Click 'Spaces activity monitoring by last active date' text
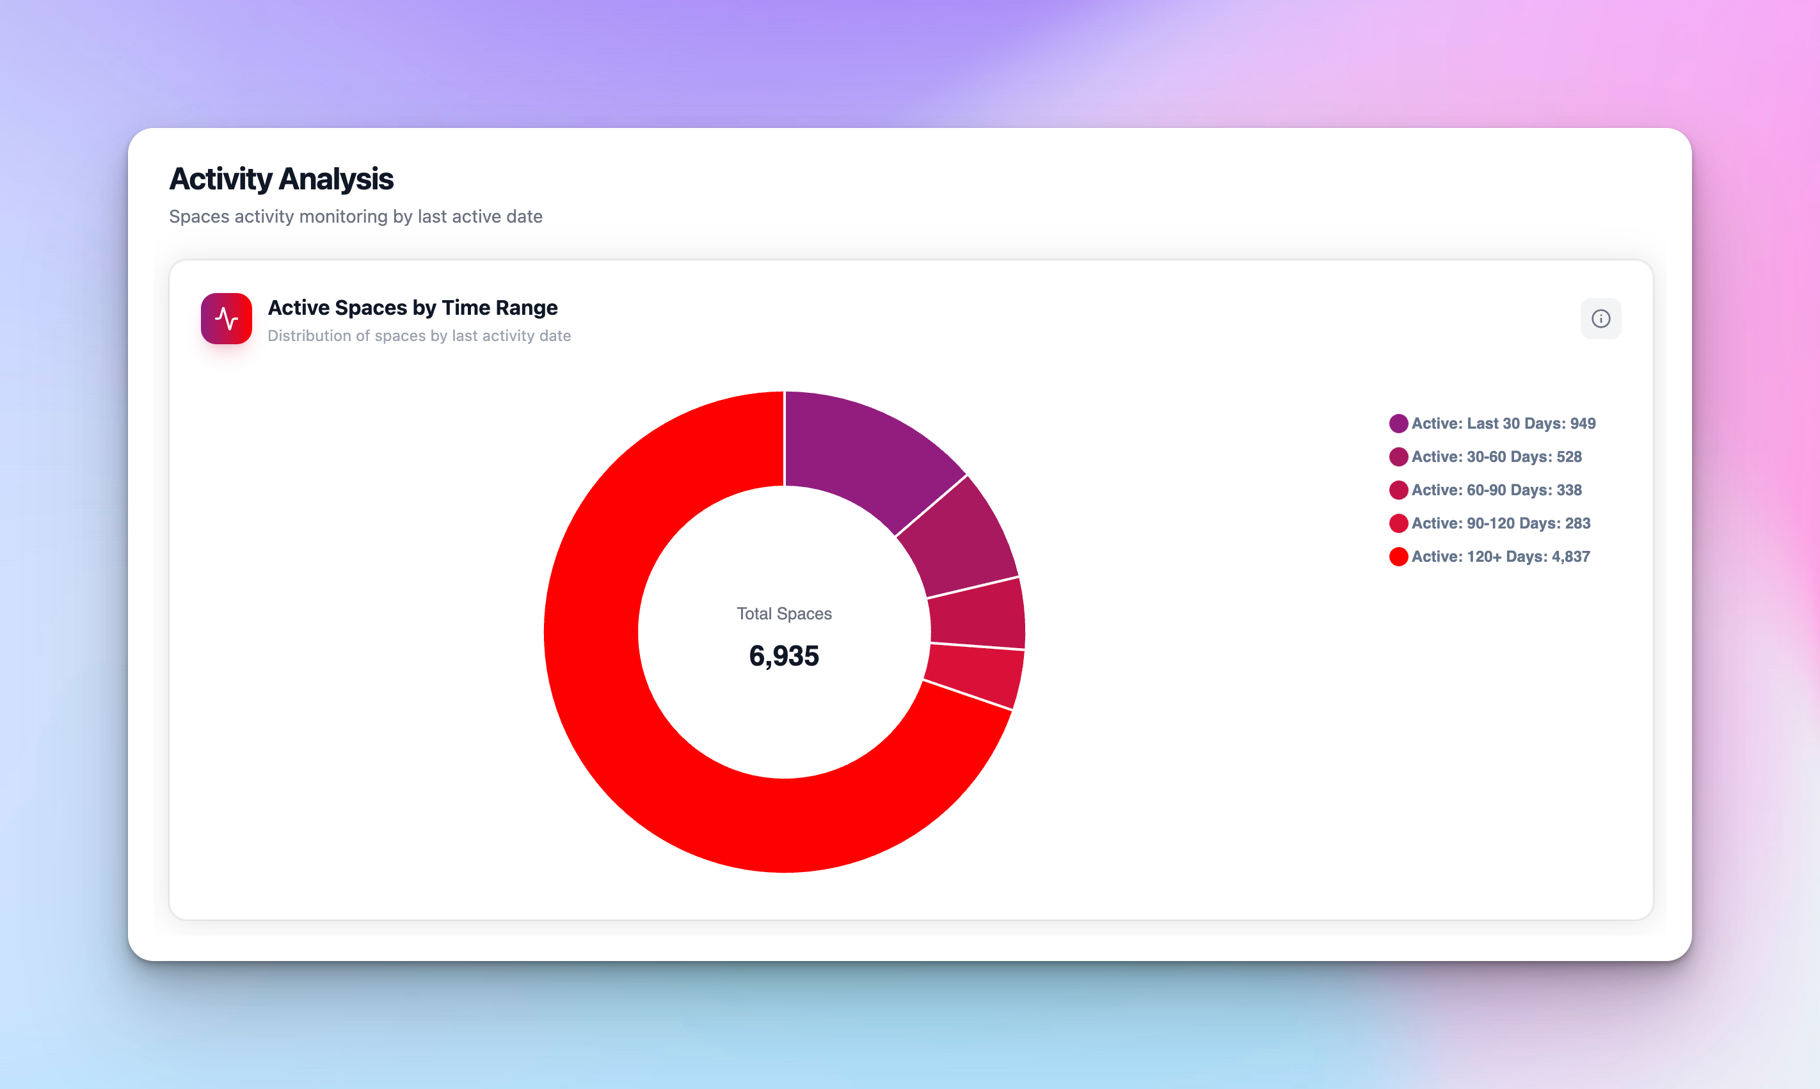Image resolution: width=1820 pixels, height=1089 pixels. (356, 216)
